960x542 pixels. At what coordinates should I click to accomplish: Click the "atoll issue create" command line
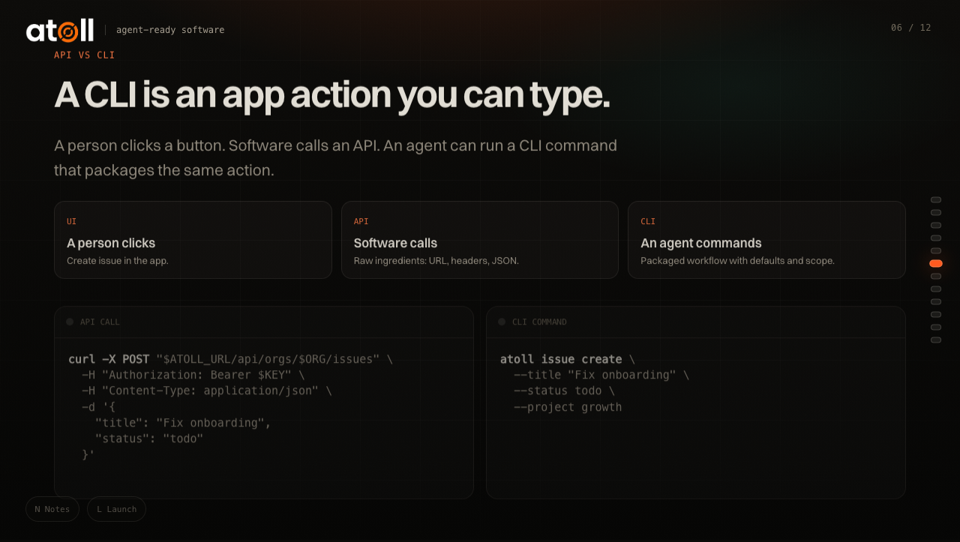tap(568, 359)
